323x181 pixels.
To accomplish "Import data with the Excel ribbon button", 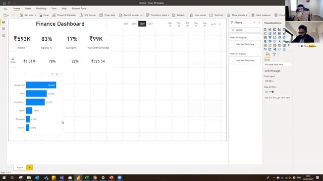I will (44, 15).
